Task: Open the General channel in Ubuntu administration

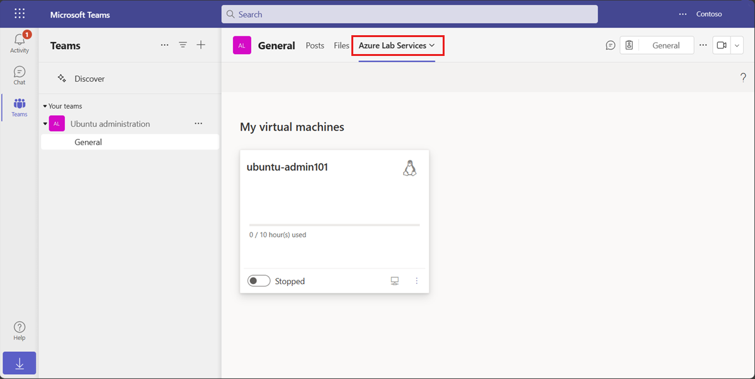Action: (88, 141)
